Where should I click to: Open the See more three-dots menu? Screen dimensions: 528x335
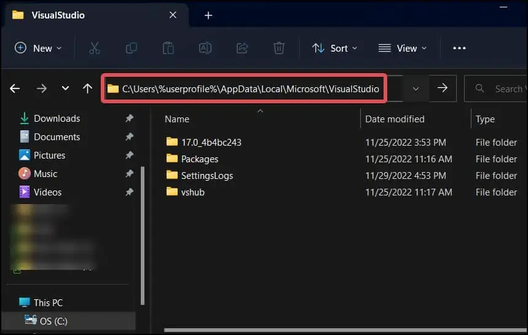point(459,48)
